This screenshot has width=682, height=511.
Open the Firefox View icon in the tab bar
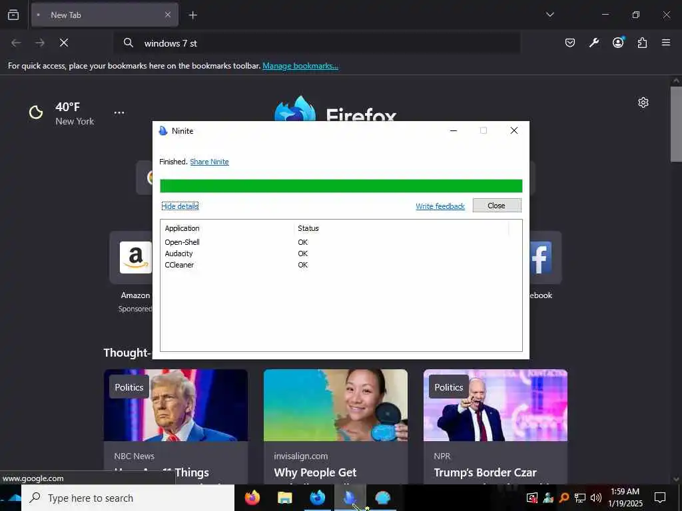pyautogui.click(x=13, y=15)
